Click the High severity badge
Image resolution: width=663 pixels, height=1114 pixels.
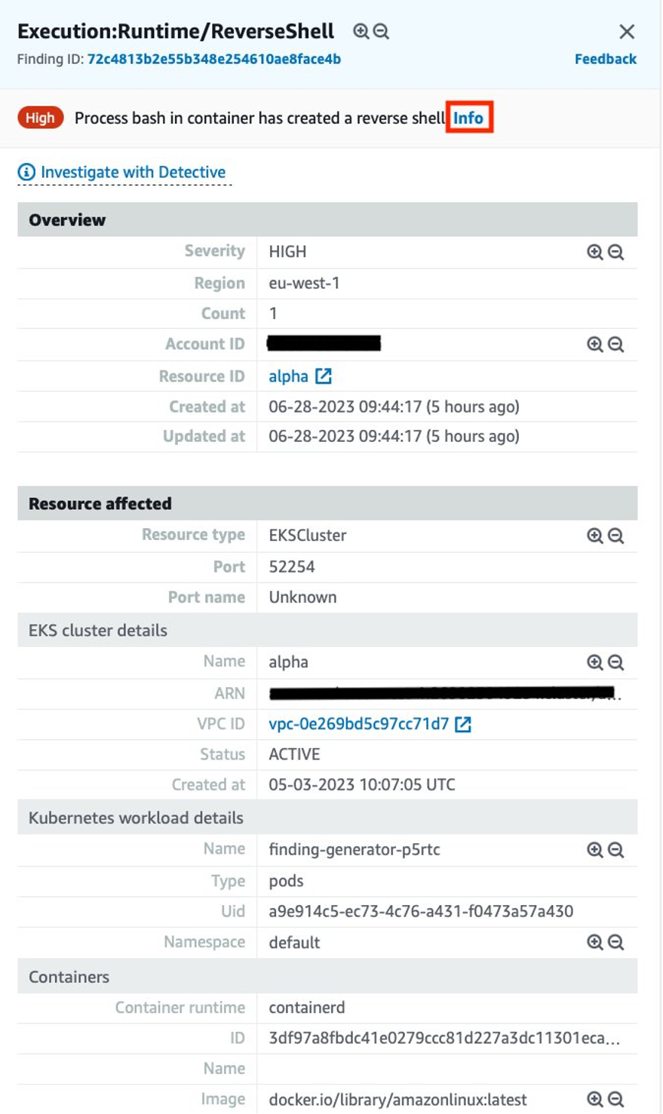(41, 118)
